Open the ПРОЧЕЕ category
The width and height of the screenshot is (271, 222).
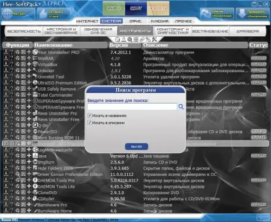tap(184, 21)
